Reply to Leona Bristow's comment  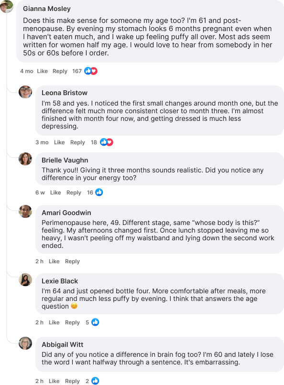click(x=77, y=142)
